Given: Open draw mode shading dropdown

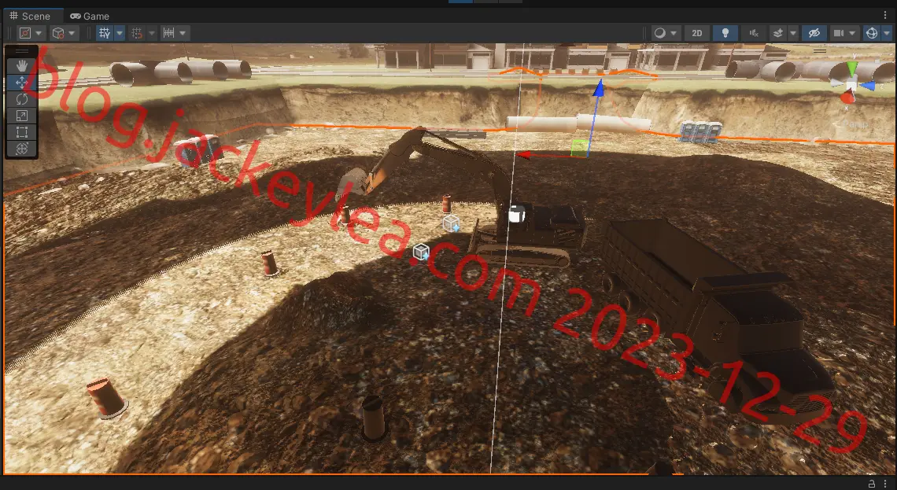Looking at the screenshot, I should click(x=666, y=33).
